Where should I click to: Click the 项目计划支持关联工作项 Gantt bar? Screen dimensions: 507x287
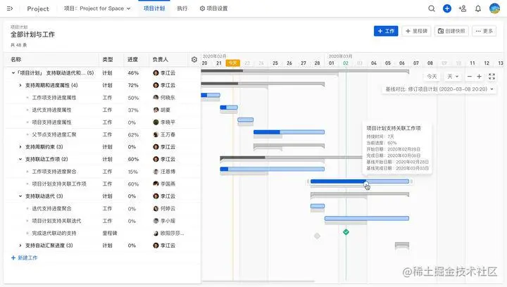pos(360,181)
